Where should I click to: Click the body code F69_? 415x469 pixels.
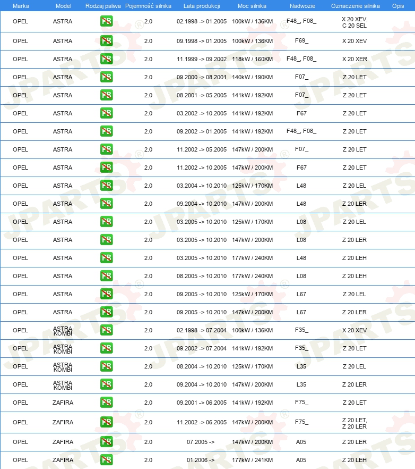click(301, 40)
